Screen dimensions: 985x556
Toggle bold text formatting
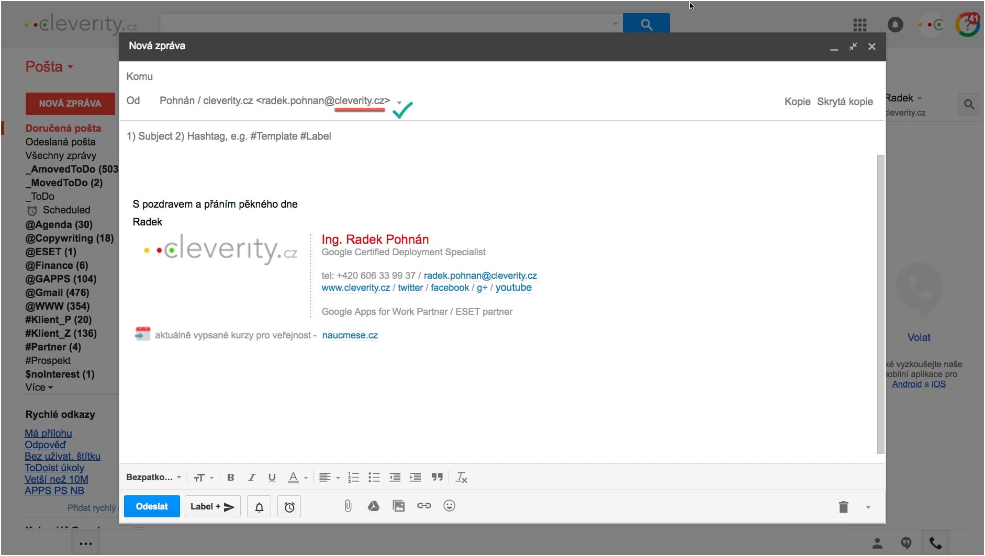tap(230, 477)
